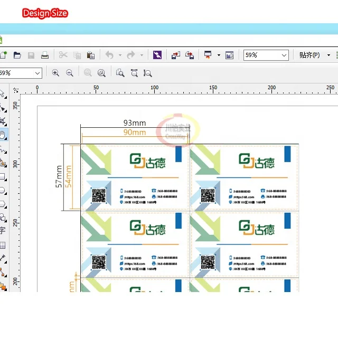Click the Import icon
The height and width of the screenshot is (338, 338).
click(176, 55)
